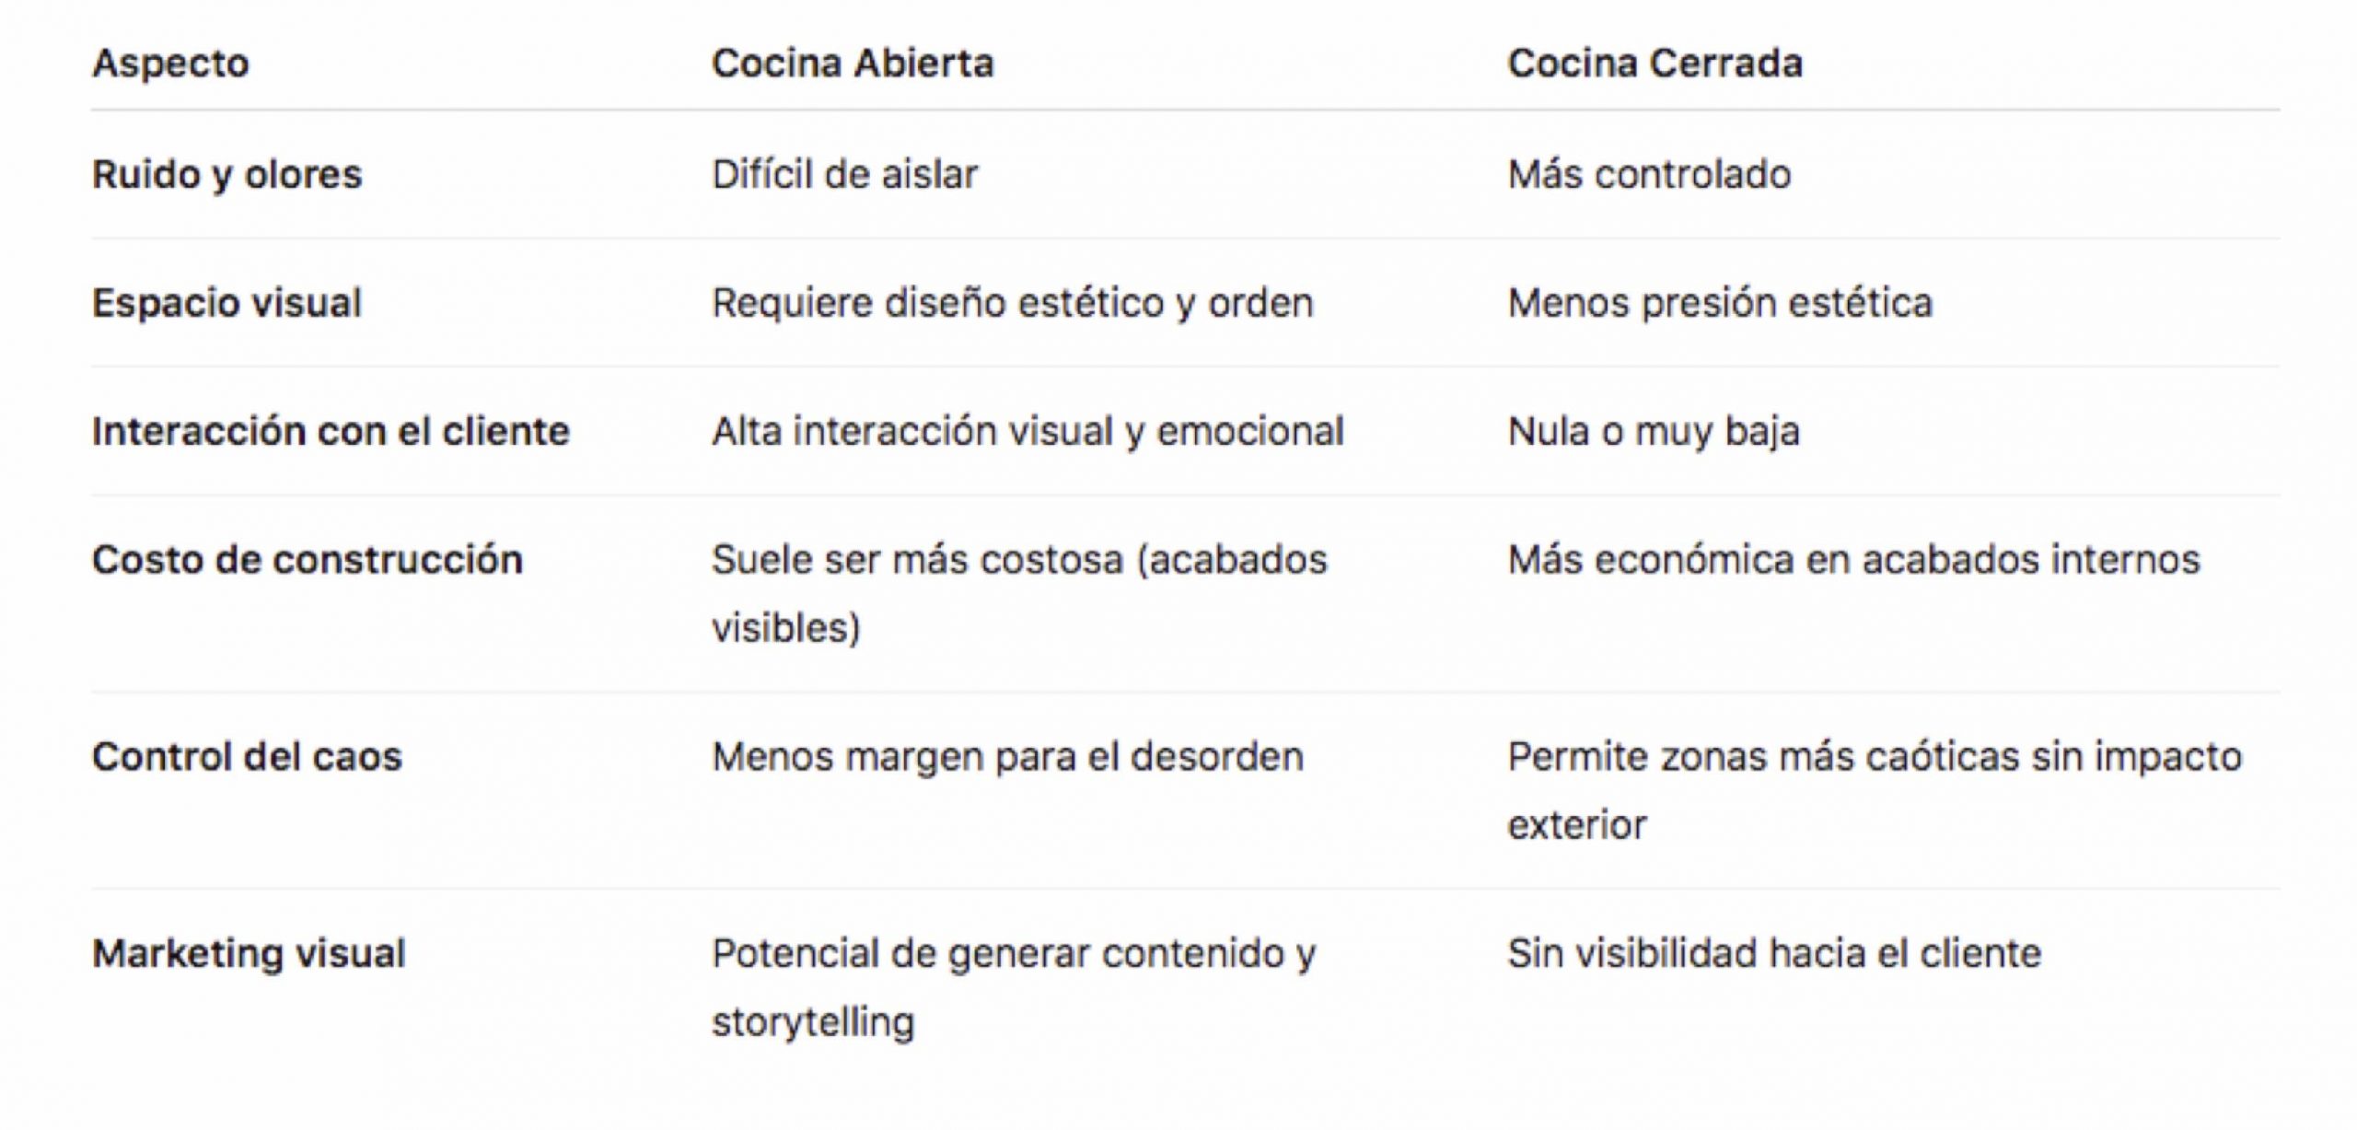Click the Menos margen para el desorden cell

[1007, 757]
